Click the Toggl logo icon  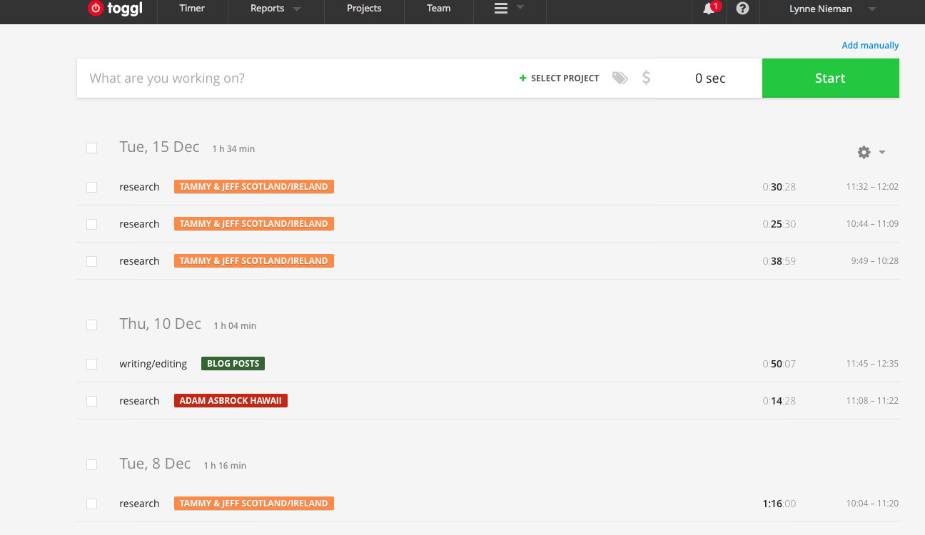point(96,9)
